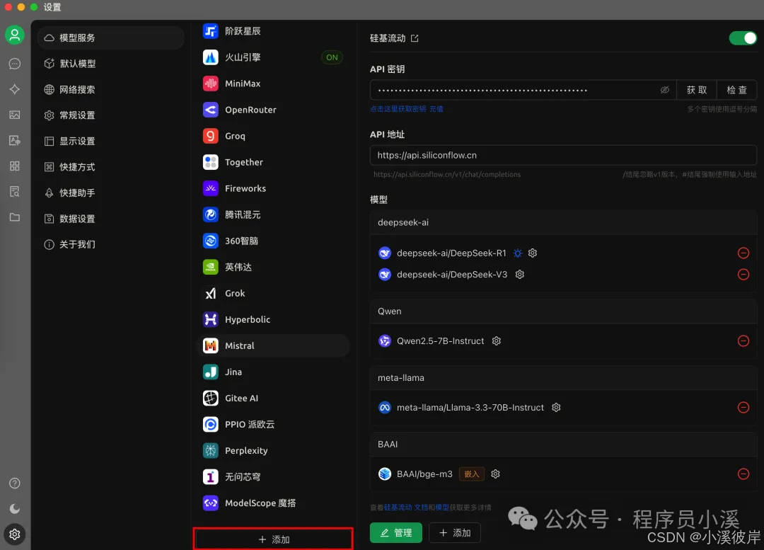
Task: Open settings gear for Llama-3.3-70B-Instruct
Action: pyautogui.click(x=556, y=408)
